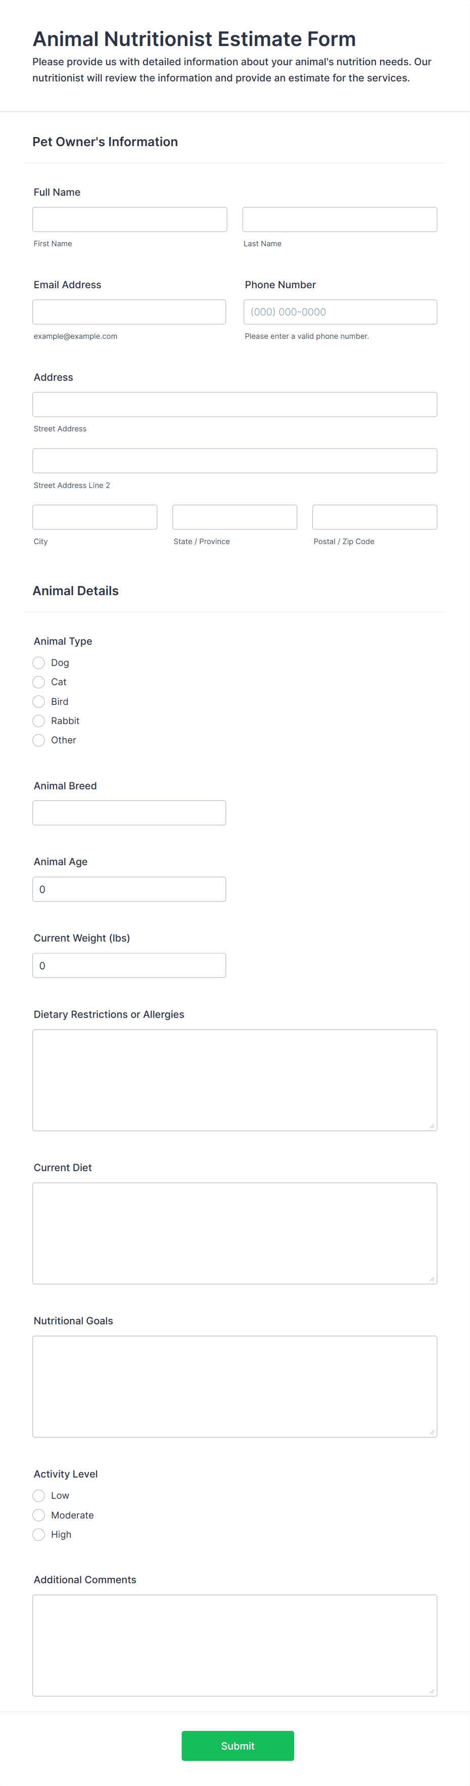Select Rabbit animal type

pos(39,721)
